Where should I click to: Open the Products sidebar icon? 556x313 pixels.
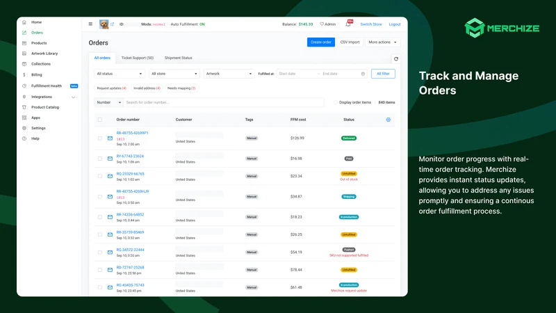24,43
